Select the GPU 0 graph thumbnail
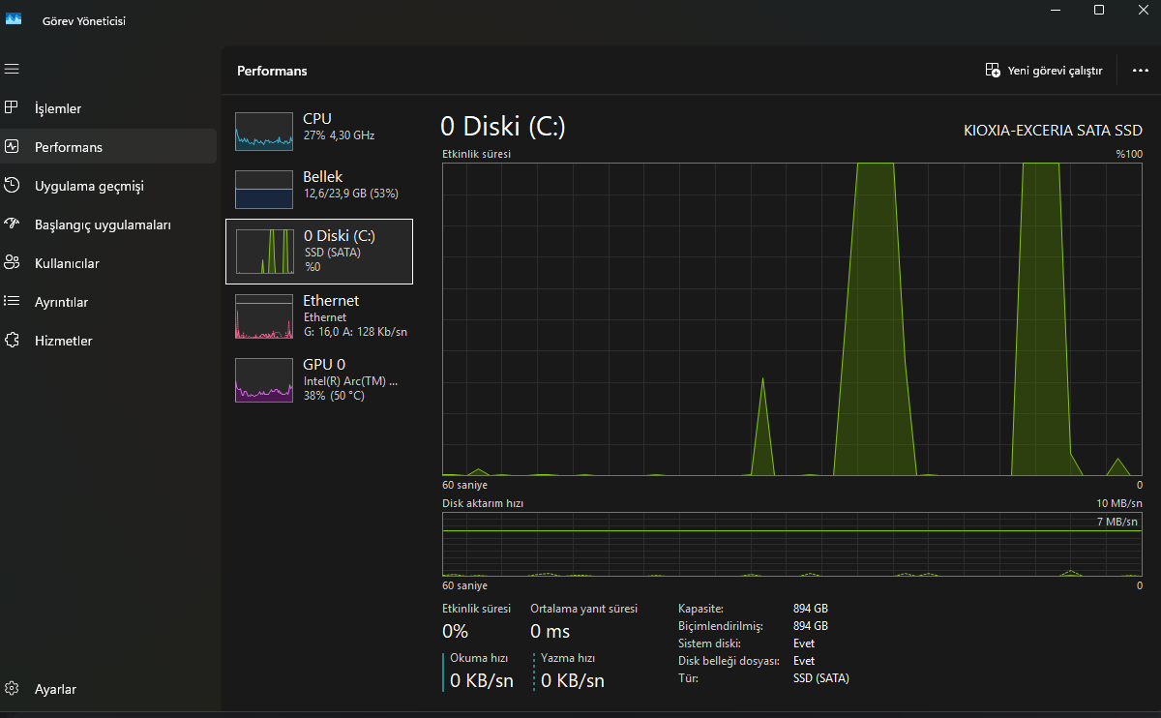Image resolution: width=1161 pixels, height=718 pixels. (x=264, y=380)
